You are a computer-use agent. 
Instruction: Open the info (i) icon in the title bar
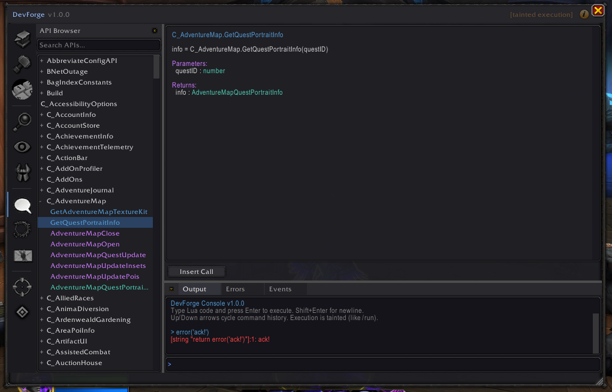[584, 14]
